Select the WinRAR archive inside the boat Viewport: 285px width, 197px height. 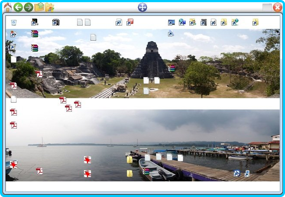pos(146,171)
